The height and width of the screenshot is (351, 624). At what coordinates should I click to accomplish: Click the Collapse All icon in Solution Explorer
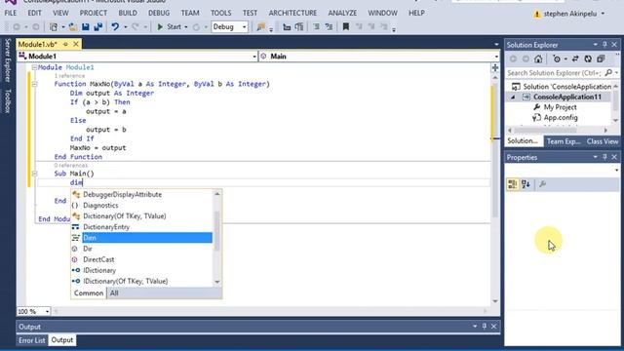tap(601, 58)
